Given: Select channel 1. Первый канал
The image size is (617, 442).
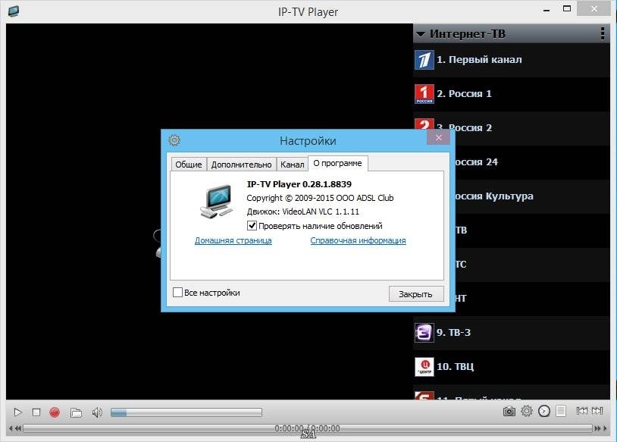Looking at the screenshot, I should click(512, 60).
